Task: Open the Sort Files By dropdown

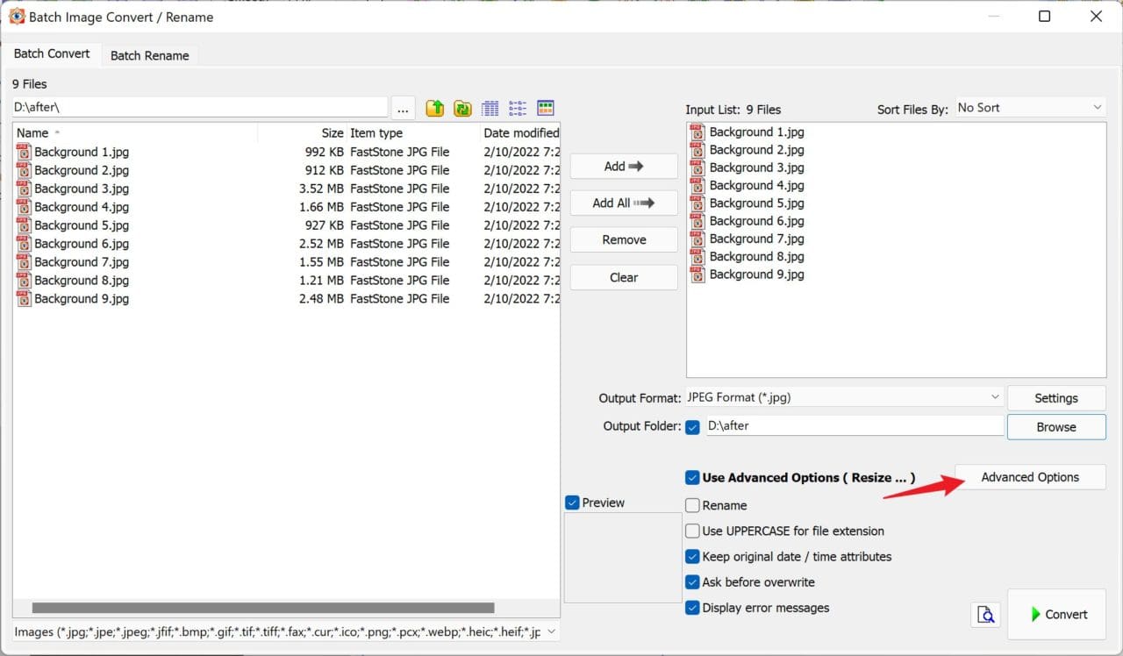Action: coord(1030,108)
